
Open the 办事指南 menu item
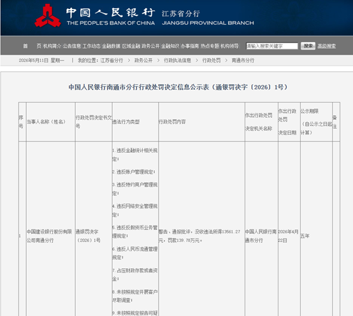point(190,46)
